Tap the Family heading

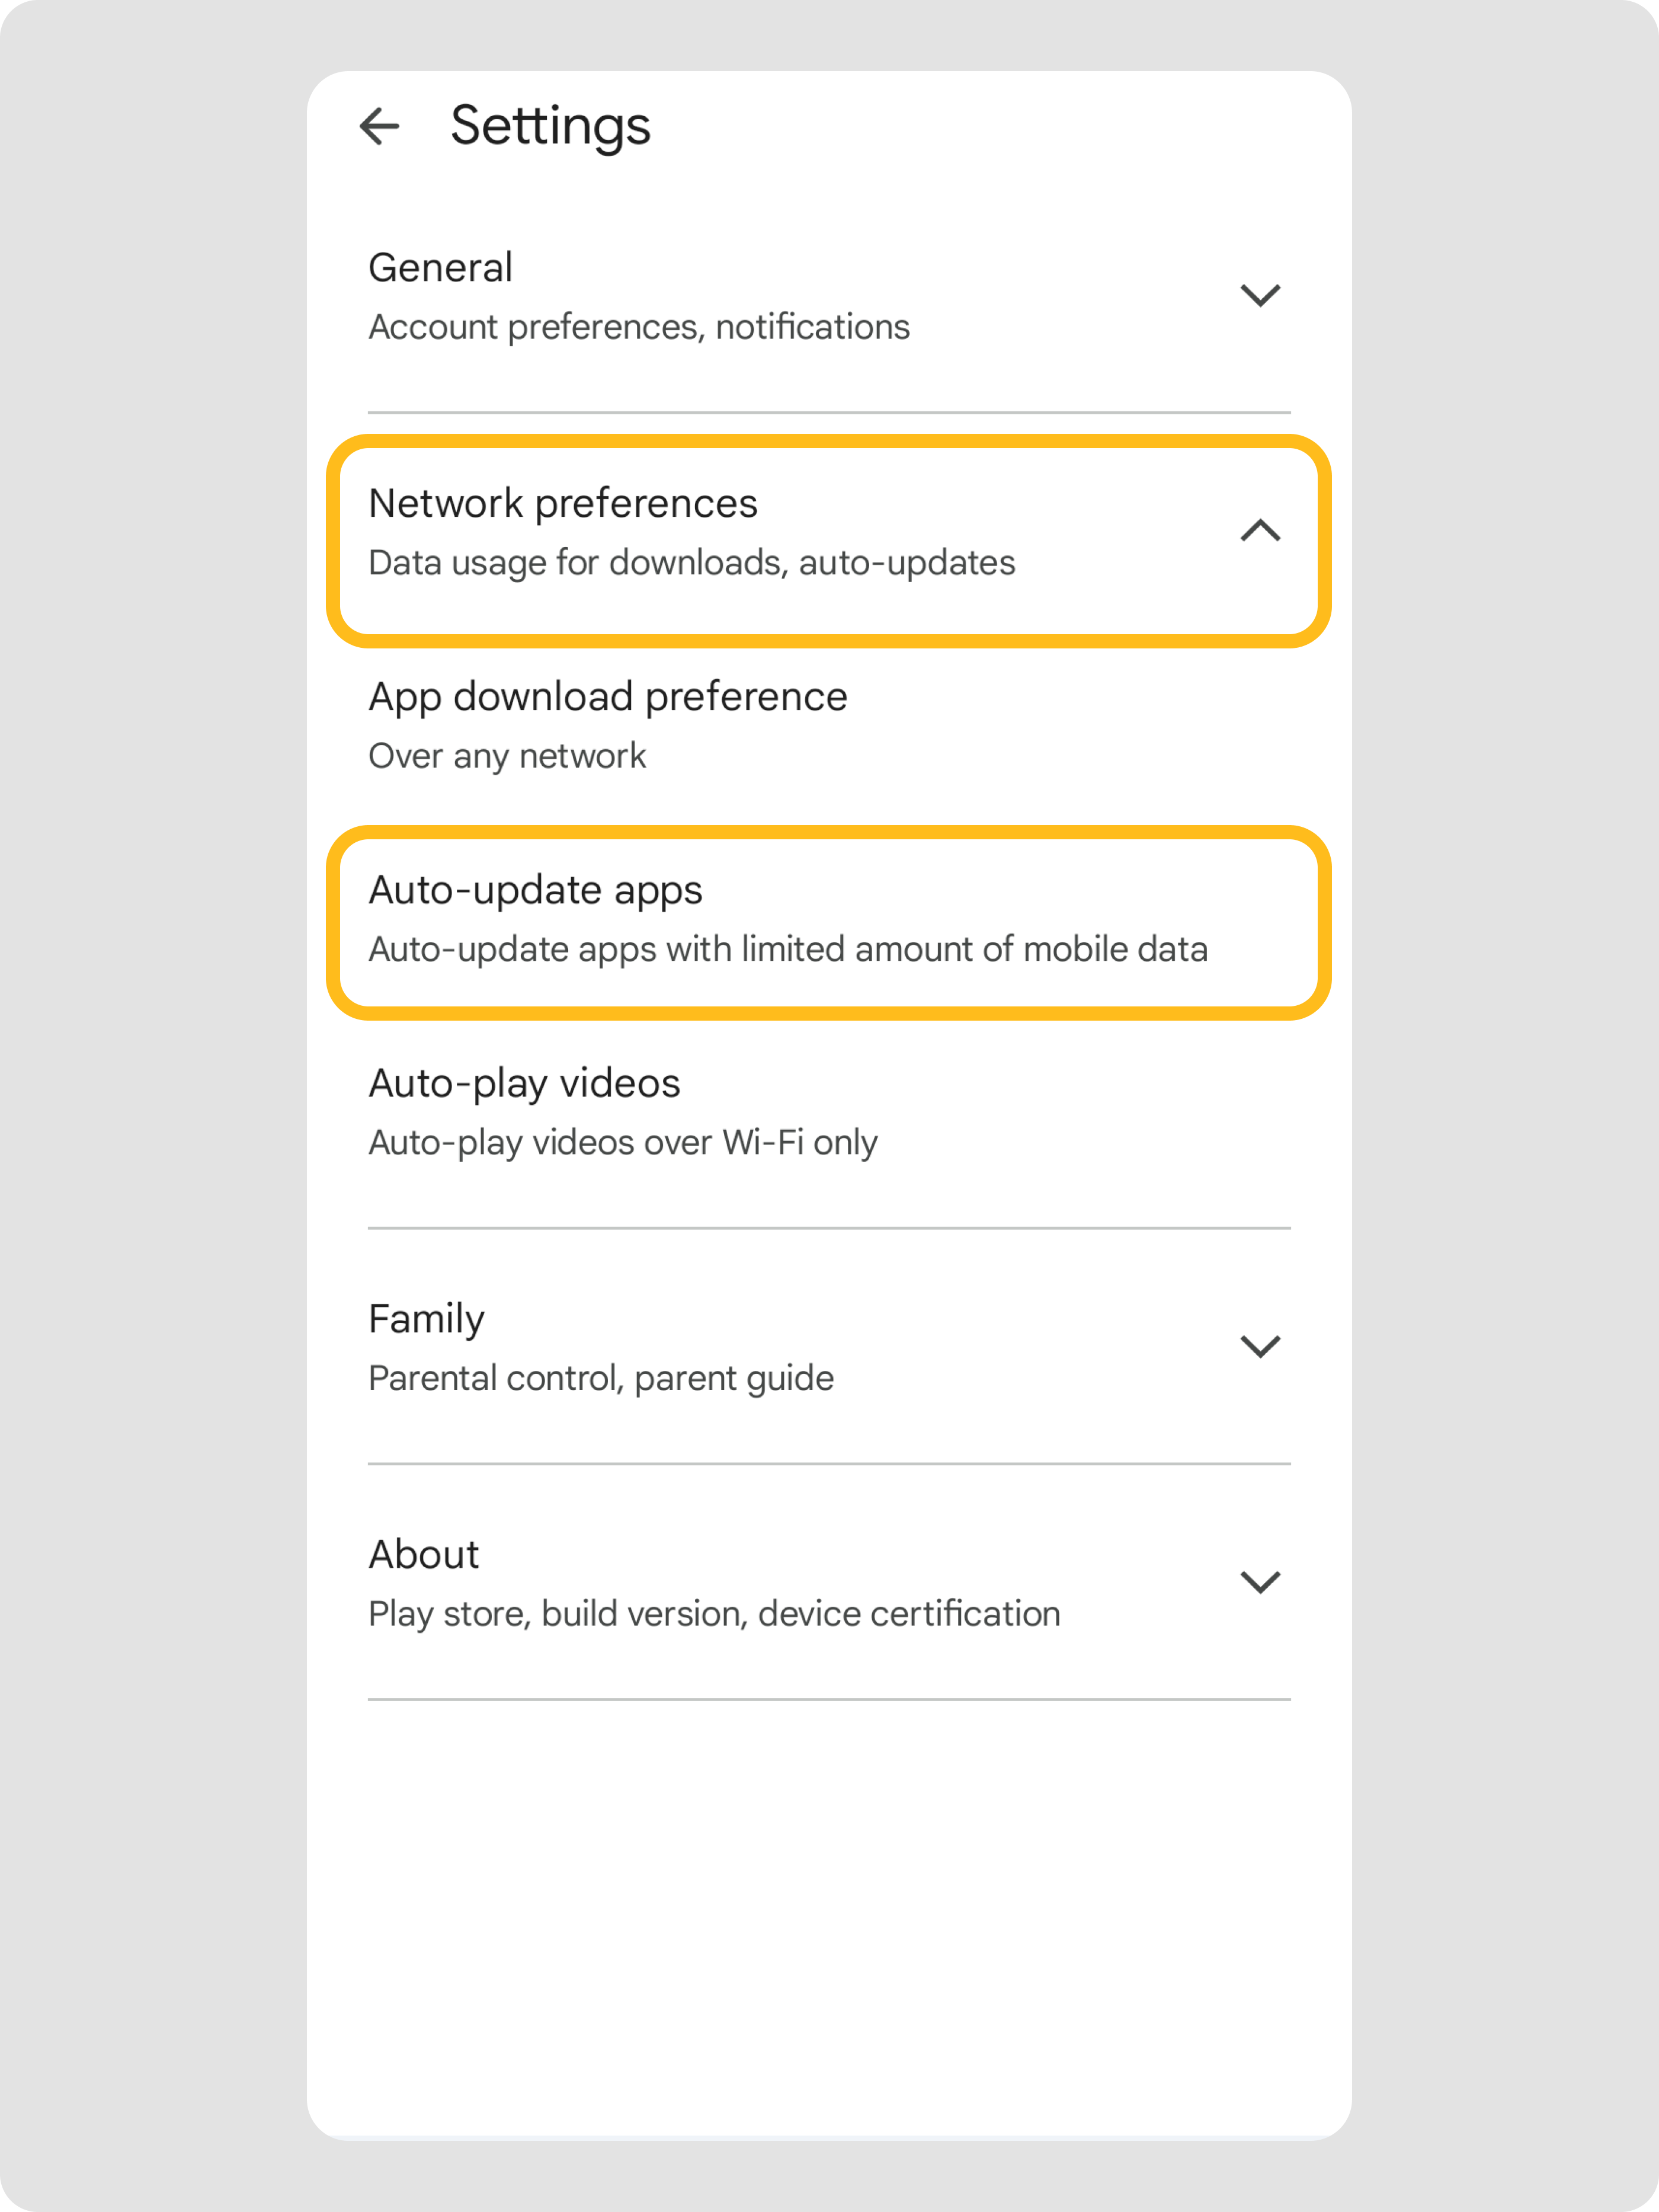[427, 1319]
